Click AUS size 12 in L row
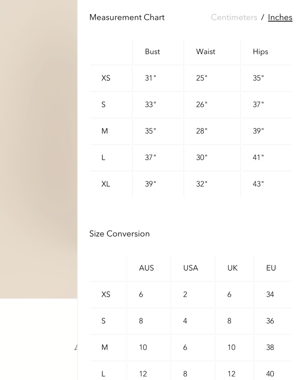This screenshot has width=304, height=380. [x=143, y=374]
